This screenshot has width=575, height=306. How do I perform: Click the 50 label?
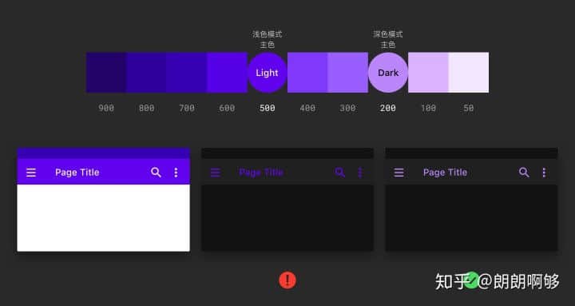(x=469, y=108)
